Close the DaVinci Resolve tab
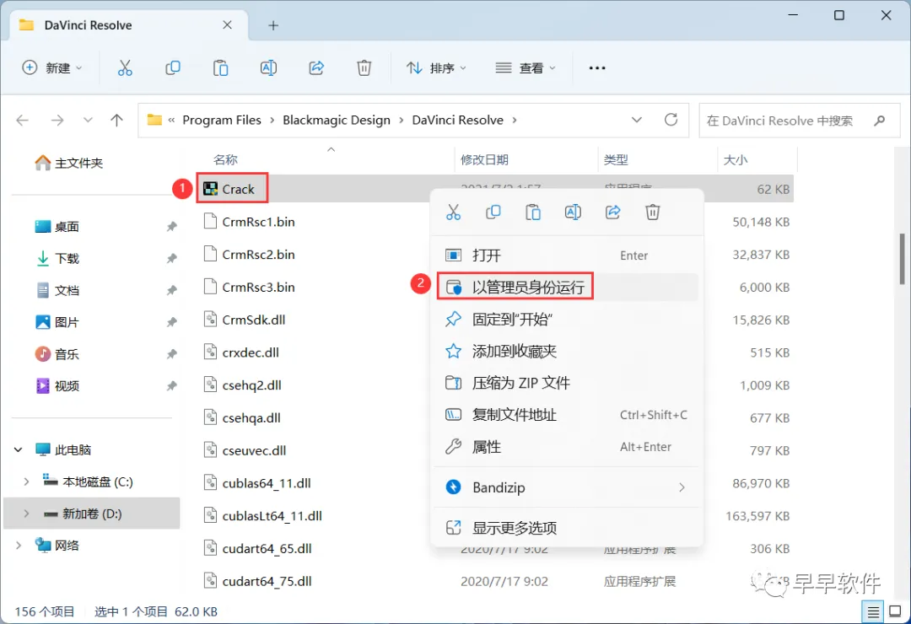Viewport: 911px width, 624px height. coord(227,25)
